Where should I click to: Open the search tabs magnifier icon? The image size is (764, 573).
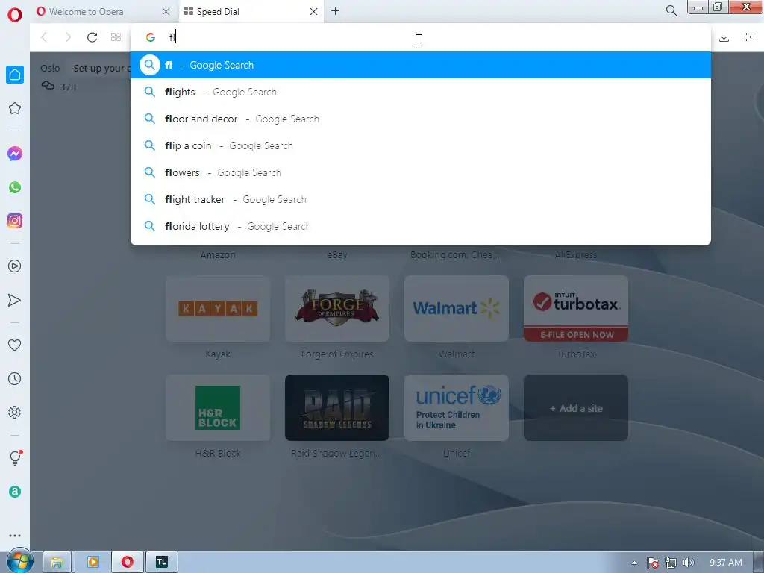pyautogui.click(x=671, y=10)
